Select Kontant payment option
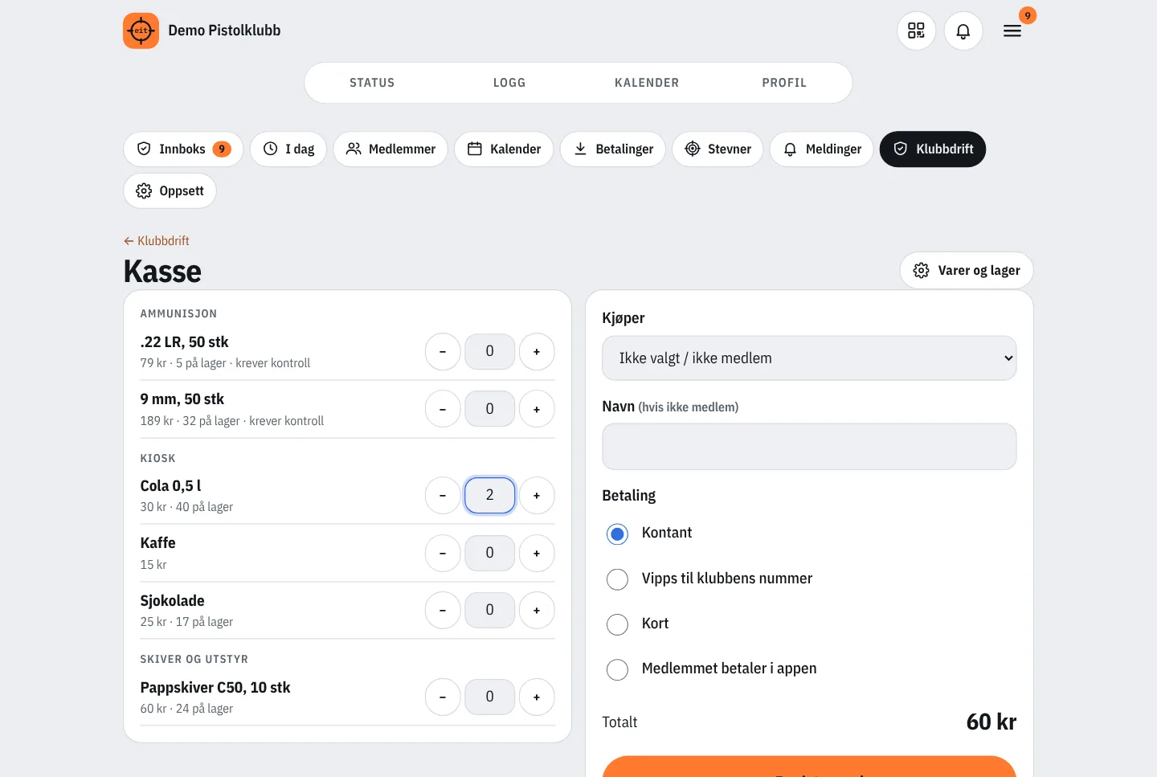This screenshot has width=1157, height=777. (x=617, y=534)
